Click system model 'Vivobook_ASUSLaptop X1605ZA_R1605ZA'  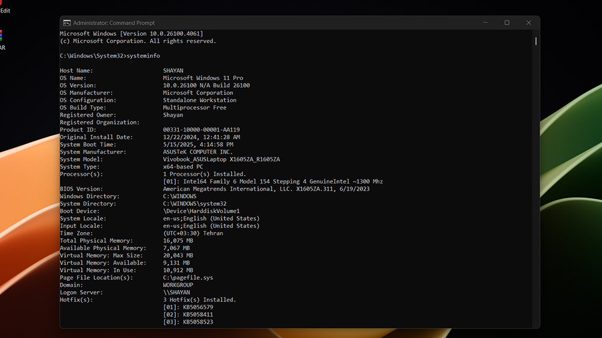tap(222, 159)
